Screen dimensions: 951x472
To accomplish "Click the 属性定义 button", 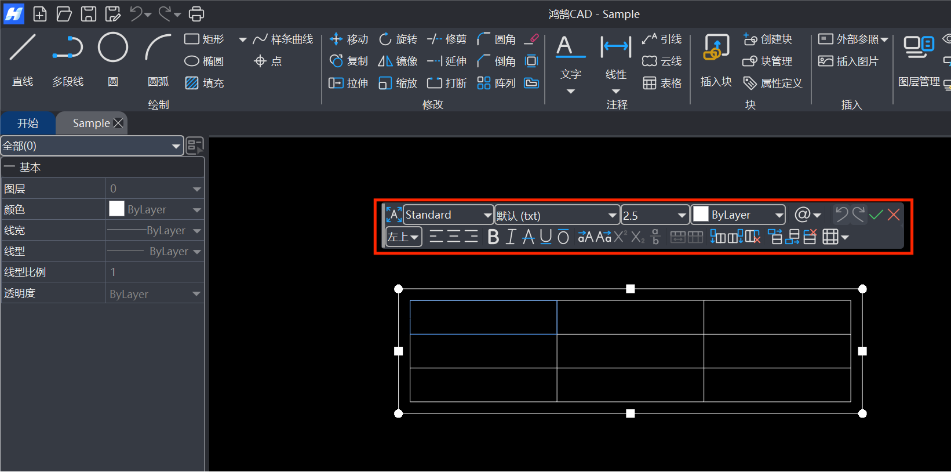I will (773, 83).
